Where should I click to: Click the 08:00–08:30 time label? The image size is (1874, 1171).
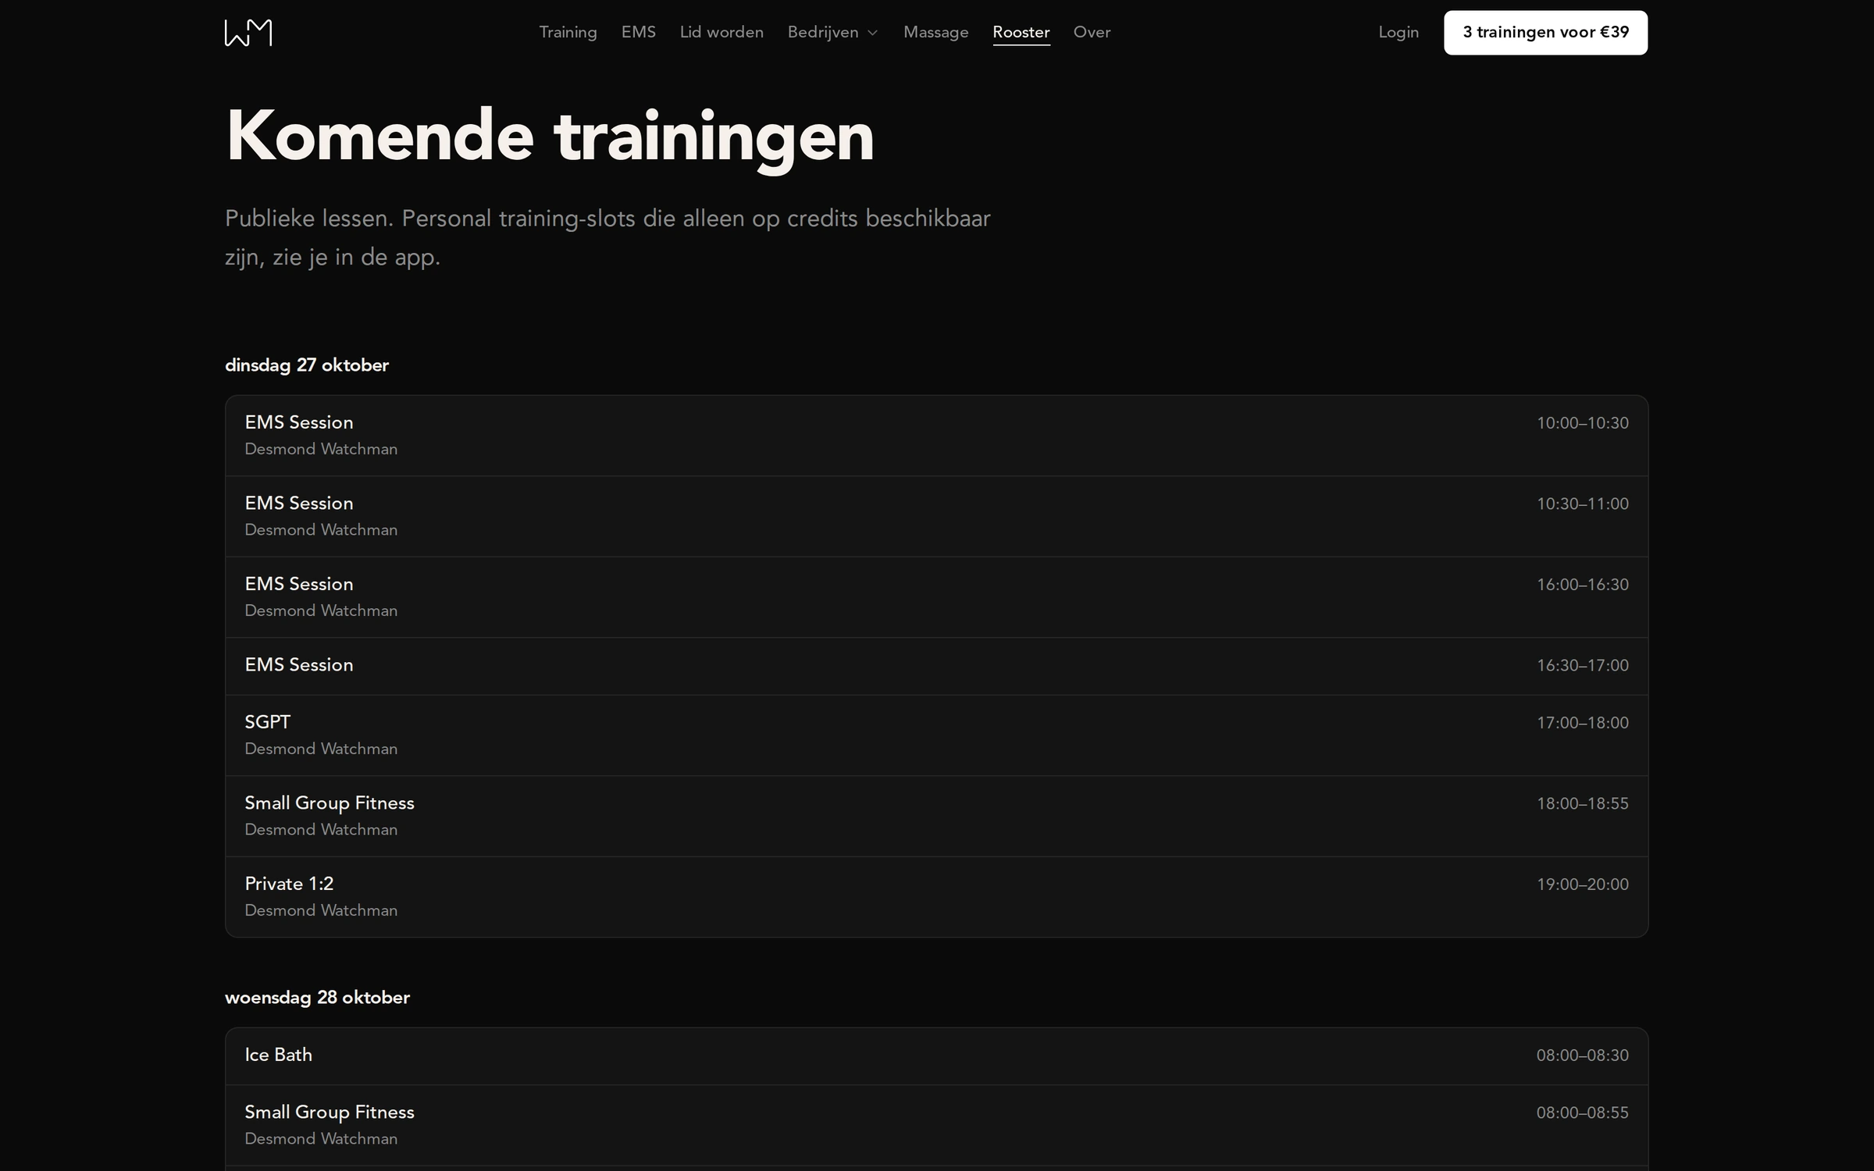(1582, 1055)
